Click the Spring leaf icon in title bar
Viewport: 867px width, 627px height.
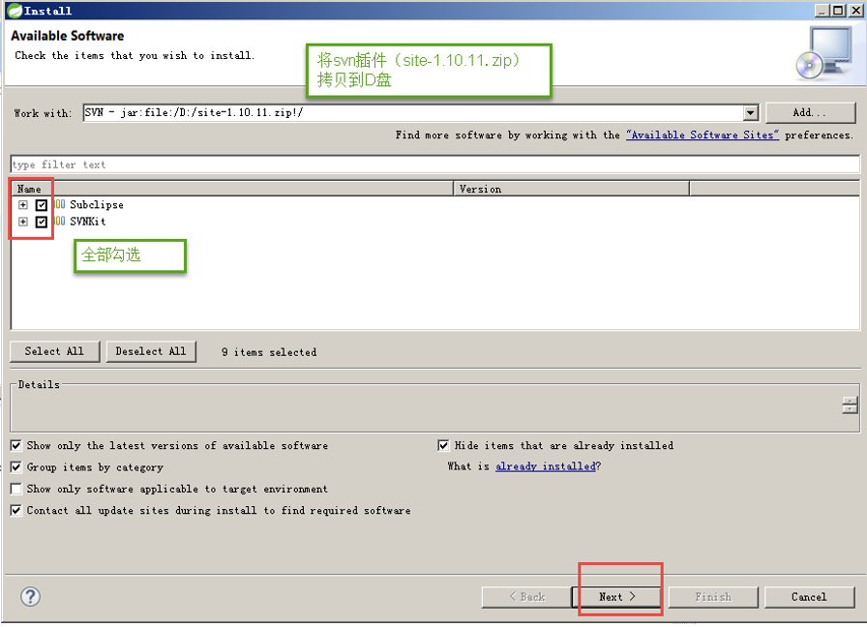[15, 10]
